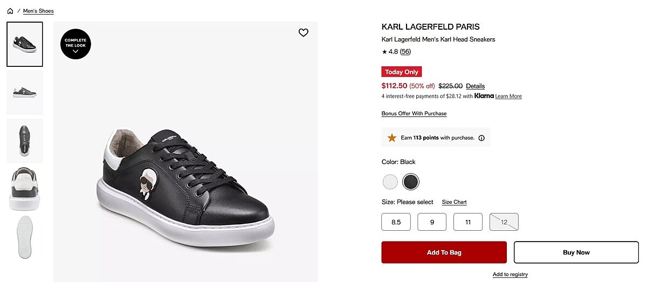
Task: Select size 8.5
Action: pos(396,222)
